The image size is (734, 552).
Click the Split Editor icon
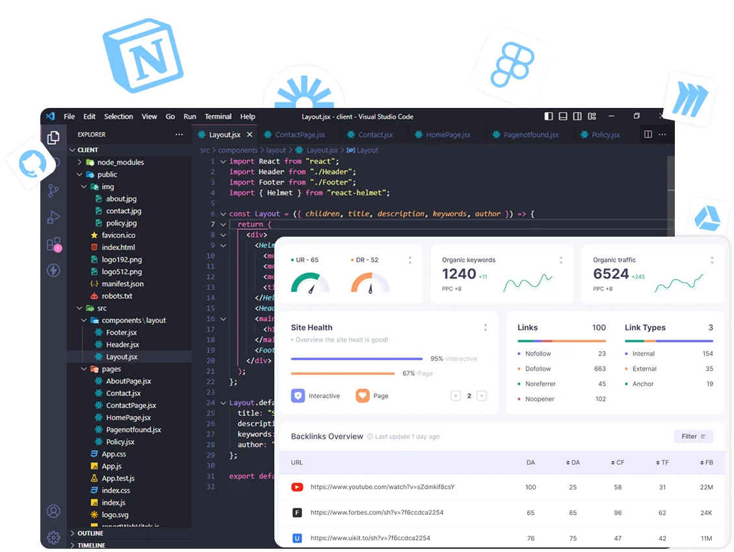click(x=648, y=135)
